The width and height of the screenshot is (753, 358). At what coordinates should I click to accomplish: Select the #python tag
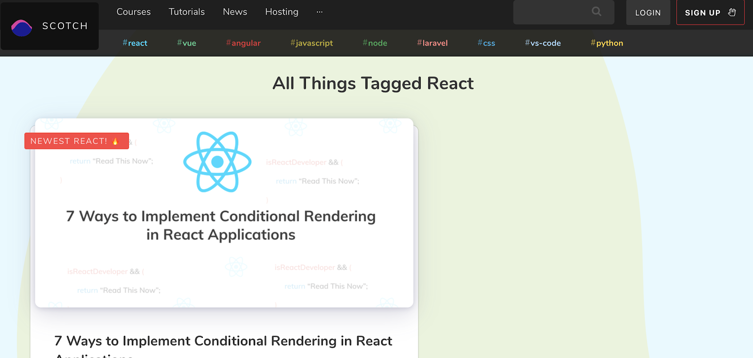point(607,43)
